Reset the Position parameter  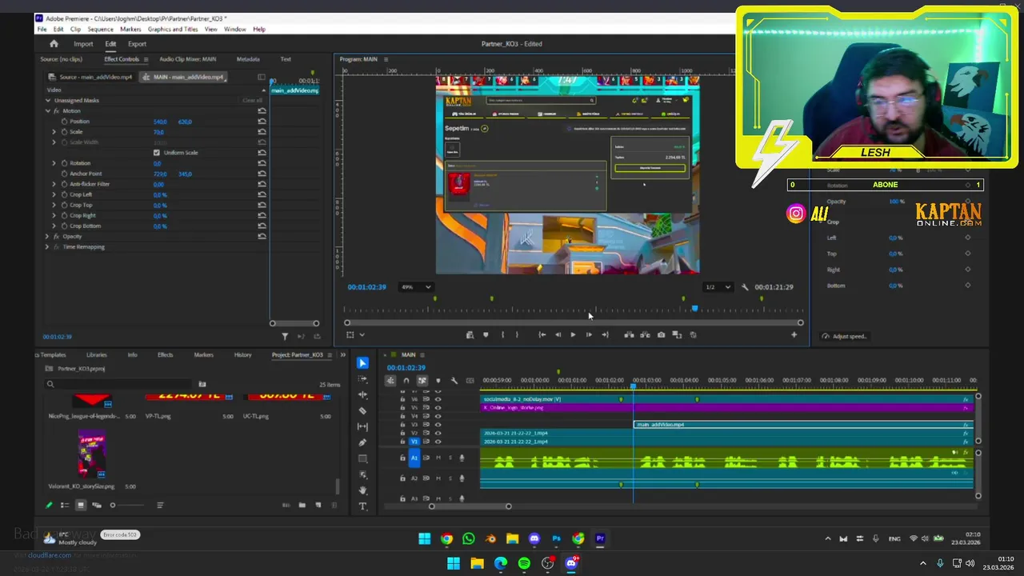262,122
